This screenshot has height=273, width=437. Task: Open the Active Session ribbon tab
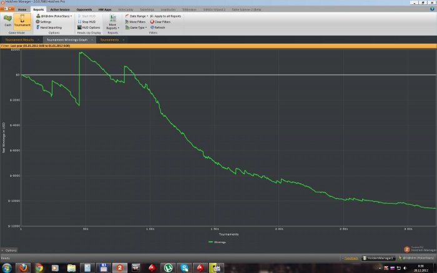[60, 10]
